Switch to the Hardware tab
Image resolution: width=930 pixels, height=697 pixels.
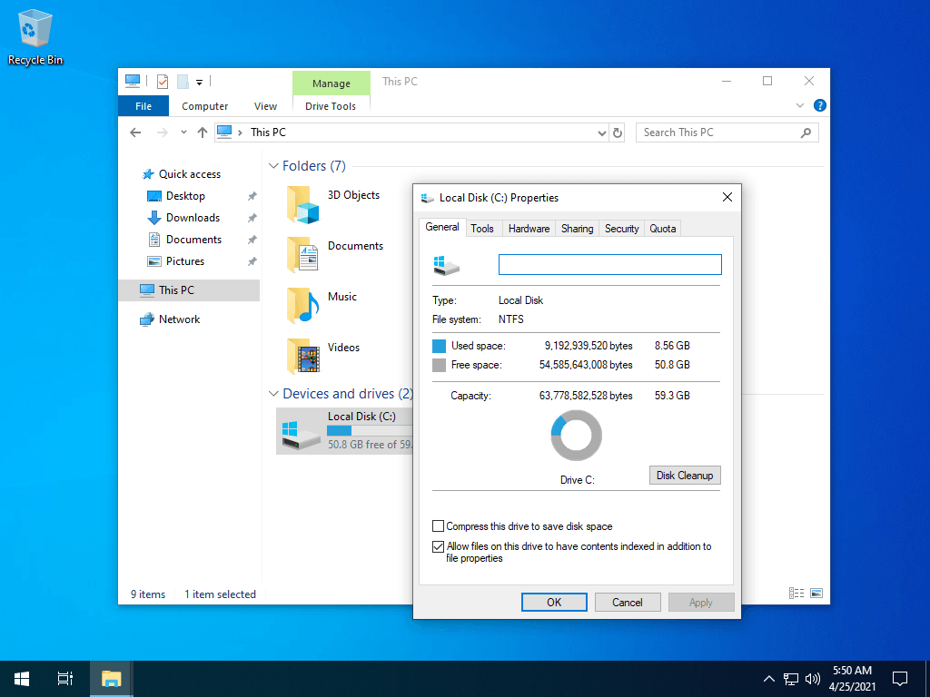tap(529, 228)
